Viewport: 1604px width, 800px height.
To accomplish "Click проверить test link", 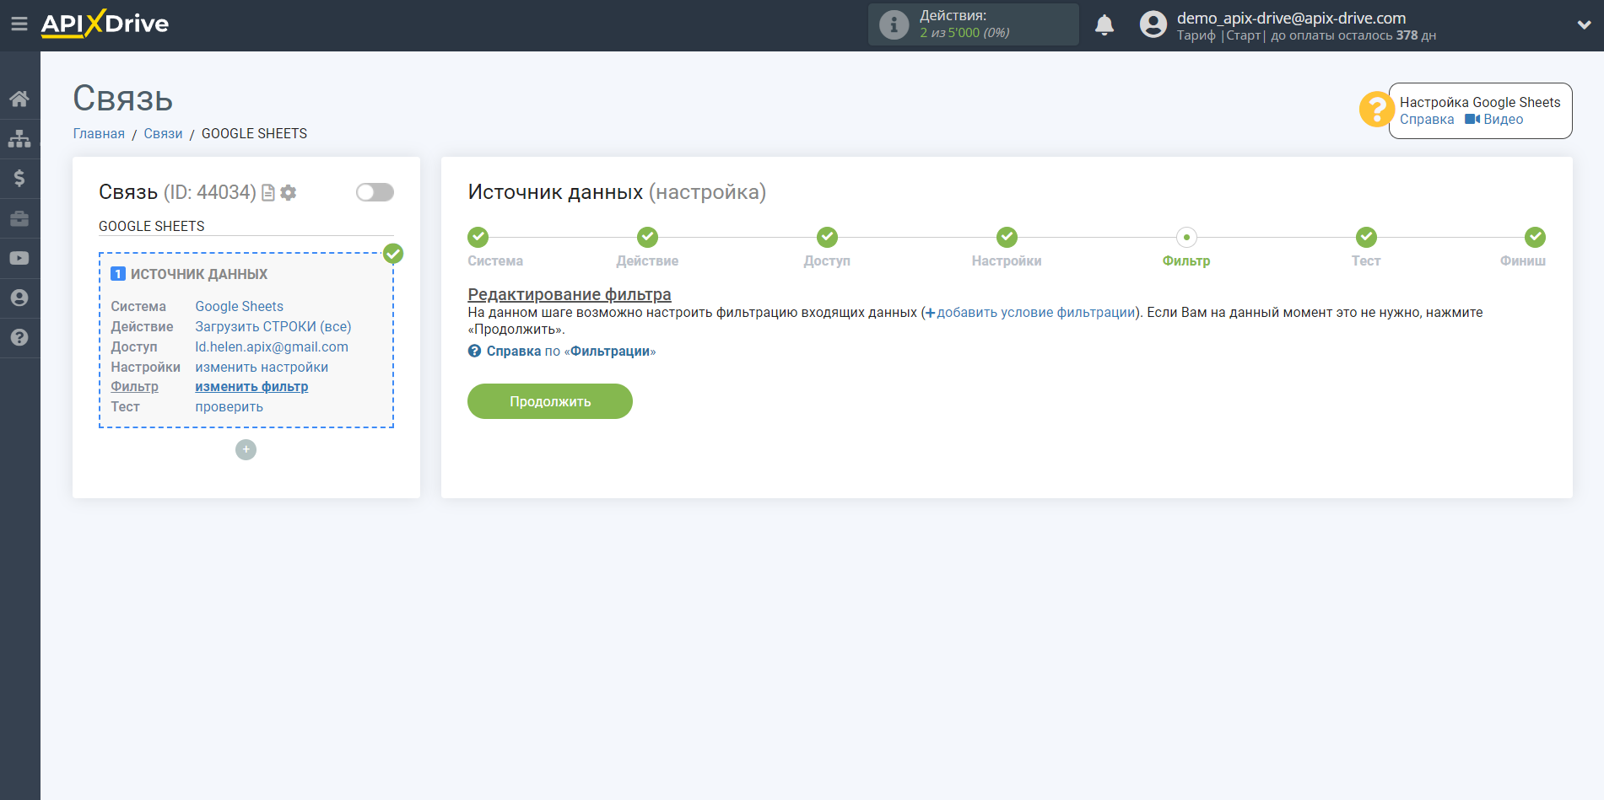I will click(229, 407).
